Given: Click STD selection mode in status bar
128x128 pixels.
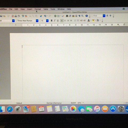Looking at the screenshot, I should 79,103.
